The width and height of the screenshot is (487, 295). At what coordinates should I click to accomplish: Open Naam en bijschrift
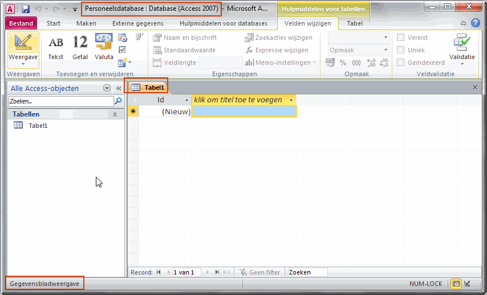pos(185,38)
